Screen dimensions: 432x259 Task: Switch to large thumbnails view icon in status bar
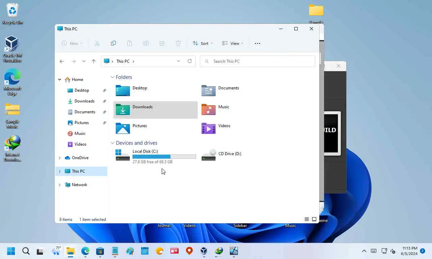[x=314, y=219]
